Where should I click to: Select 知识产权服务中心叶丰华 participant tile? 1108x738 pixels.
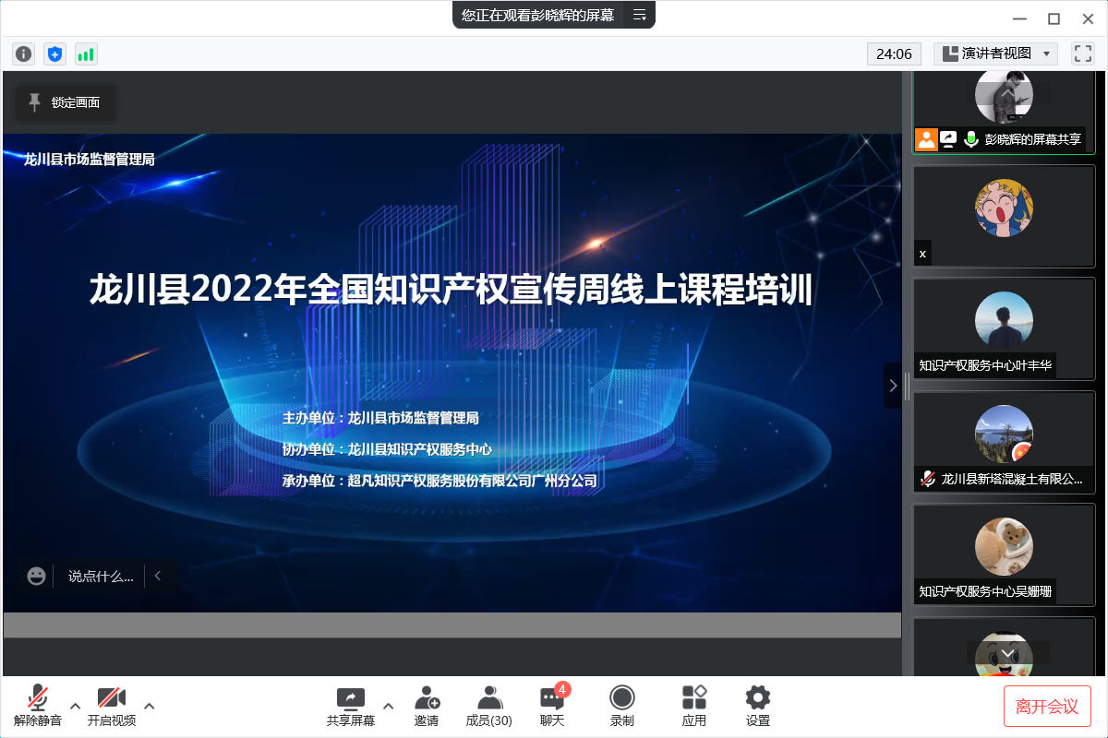(1004, 328)
